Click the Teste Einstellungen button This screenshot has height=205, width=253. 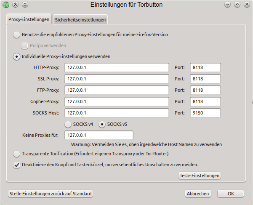pos(200,176)
